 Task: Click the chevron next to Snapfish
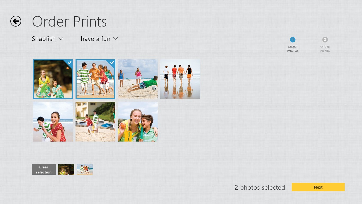coord(61,39)
